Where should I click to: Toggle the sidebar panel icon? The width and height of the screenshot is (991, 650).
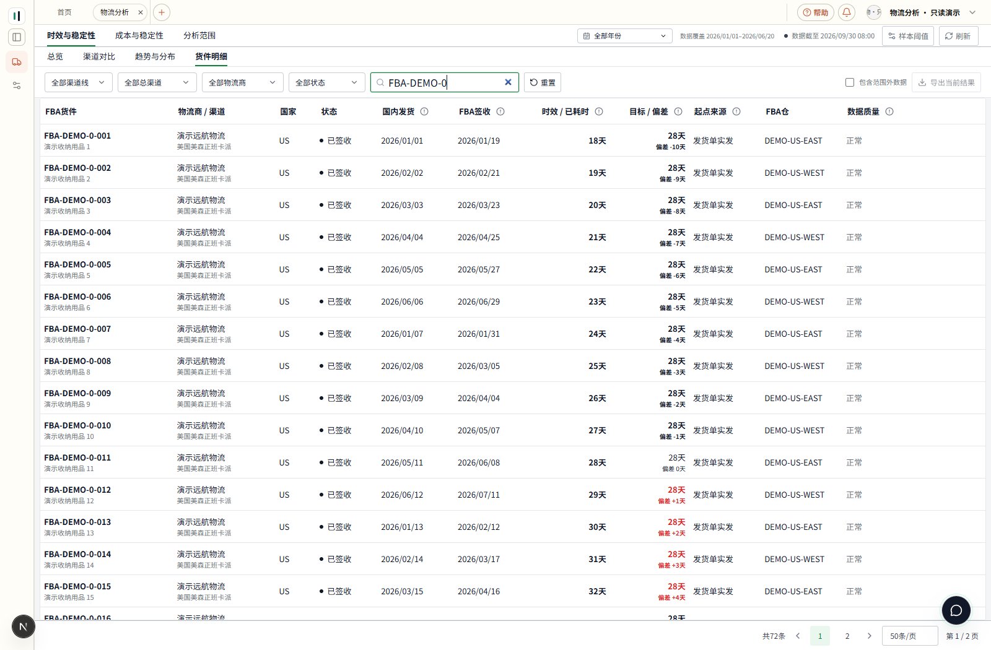pyautogui.click(x=17, y=37)
